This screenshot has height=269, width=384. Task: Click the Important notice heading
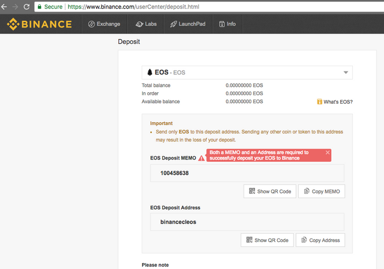coord(161,123)
